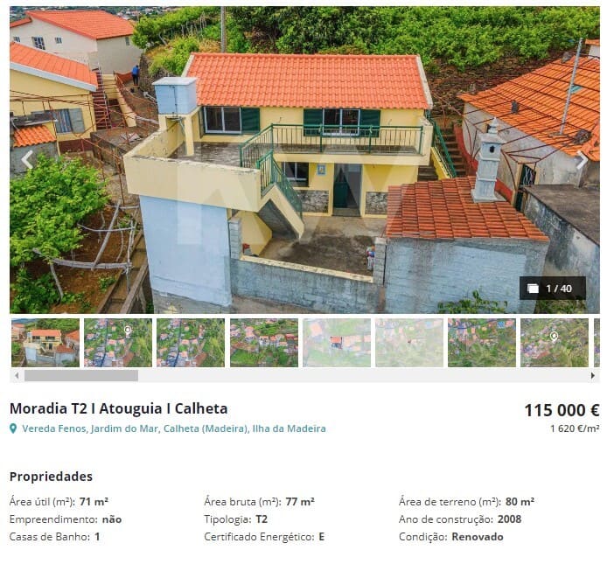The image size is (607, 564).
Task: Select the second thumbnail, aerial with map pin
Action: click(x=118, y=343)
